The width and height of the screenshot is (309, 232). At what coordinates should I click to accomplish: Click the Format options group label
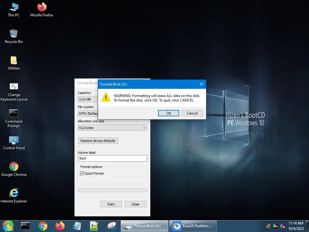click(x=91, y=167)
